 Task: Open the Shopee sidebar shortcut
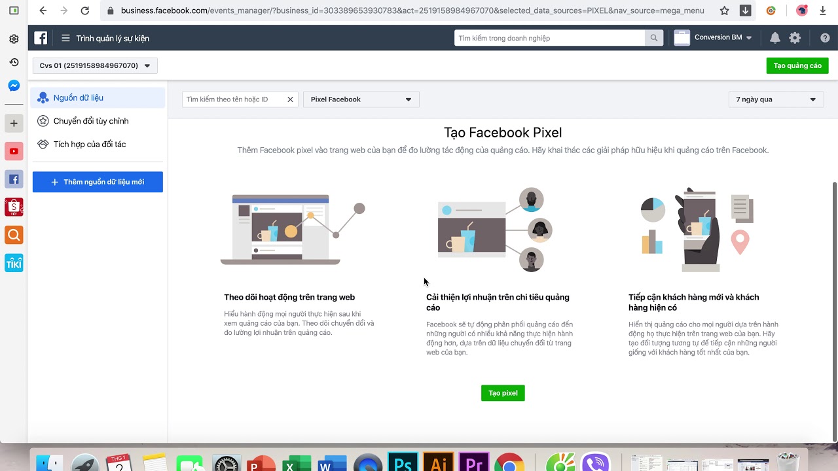coord(14,207)
